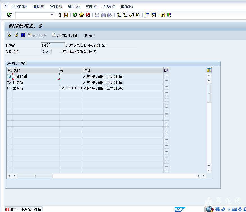Click the 合作伙伴地址 button
Image resolution: width=246 pixels, height=212 pixels.
tap(65, 35)
